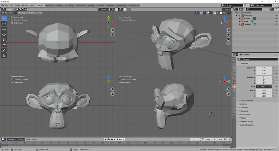Click the blue current frame marker at 1
Image resolution: width=279 pixels, height=151 pixels.
8,143
